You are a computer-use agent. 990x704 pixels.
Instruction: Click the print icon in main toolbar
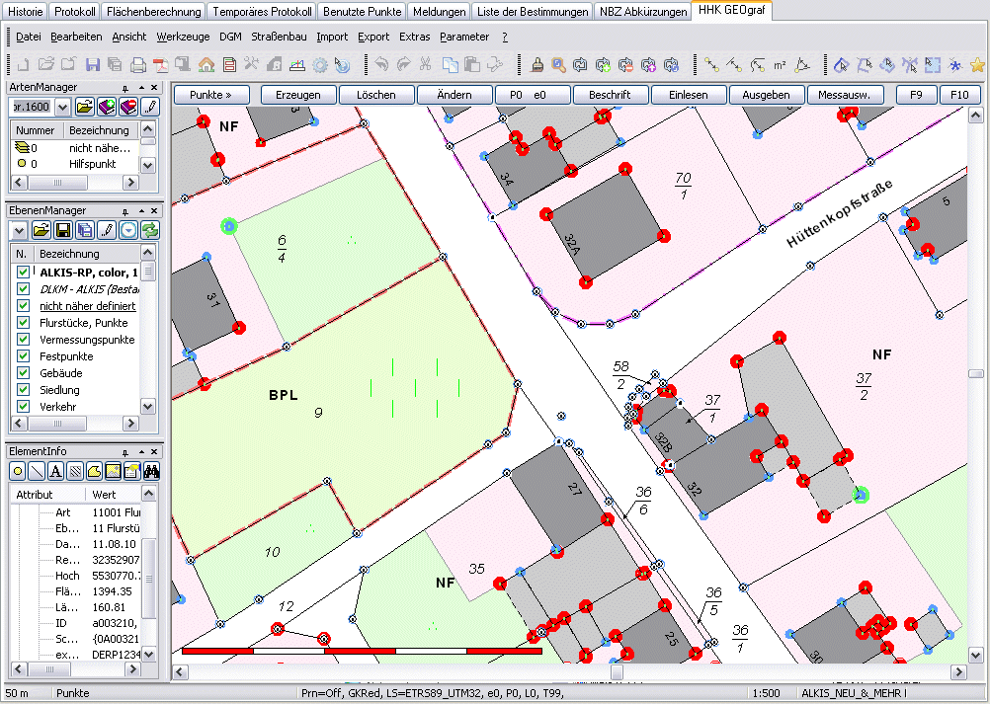coord(138,65)
